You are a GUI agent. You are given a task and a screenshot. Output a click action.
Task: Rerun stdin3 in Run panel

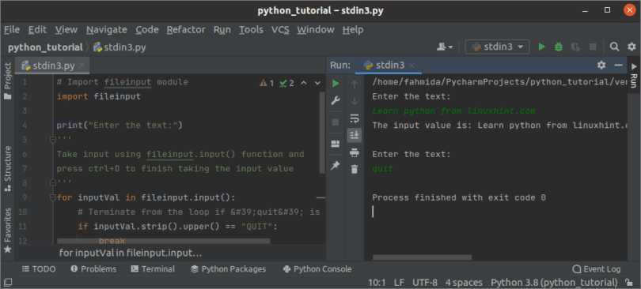pos(336,84)
